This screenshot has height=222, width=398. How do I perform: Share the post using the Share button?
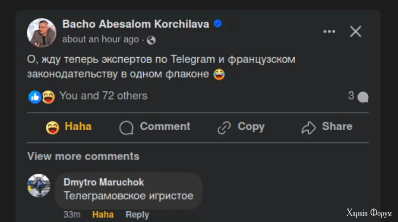pos(327,127)
